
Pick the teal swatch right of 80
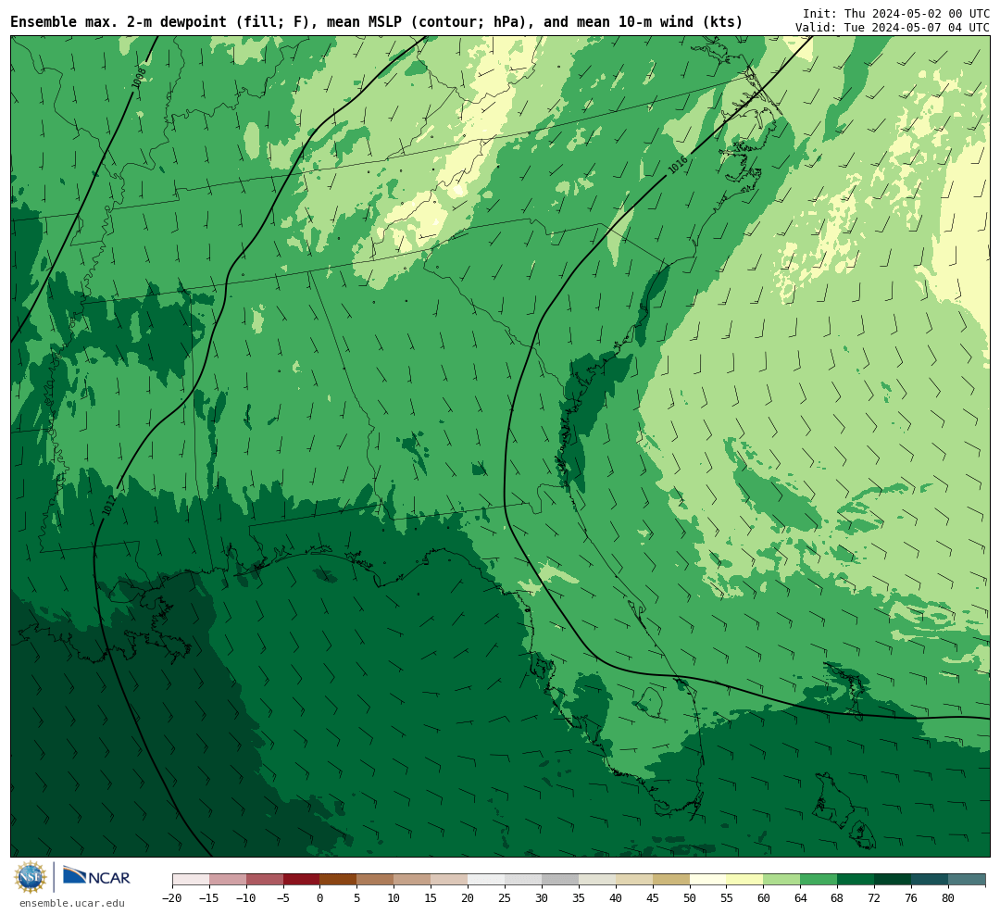968,880
